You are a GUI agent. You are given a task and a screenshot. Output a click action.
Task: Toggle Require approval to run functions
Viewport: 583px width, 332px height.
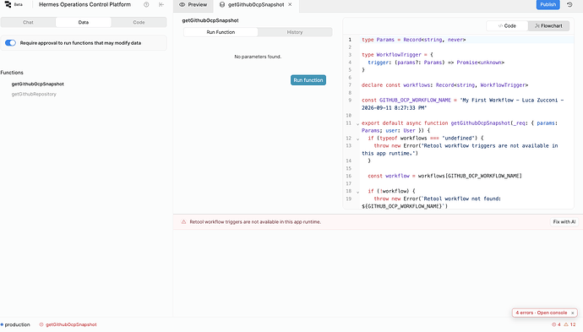pyautogui.click(x=10, y=43)
